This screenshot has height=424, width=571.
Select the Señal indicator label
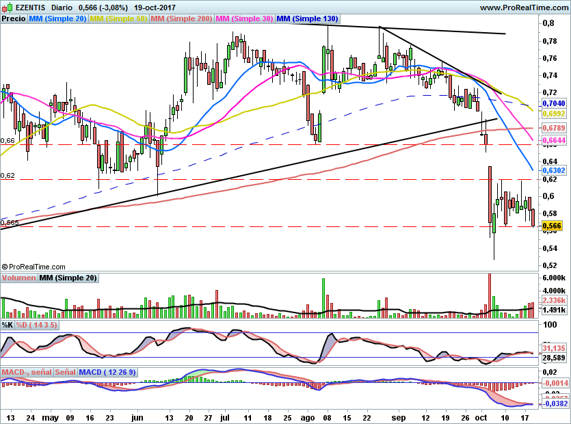tap(66, 372)
